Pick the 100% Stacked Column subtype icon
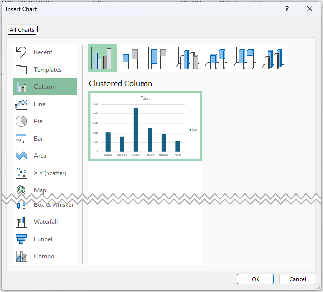The image size is (323, 292). tap(159, 58)
